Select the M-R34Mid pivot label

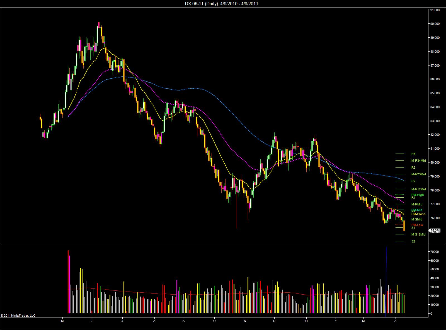pos(418,161)
